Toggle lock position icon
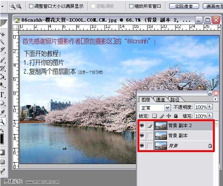The height and width of the screenshot is (186, 223). [x=169, y=116]
